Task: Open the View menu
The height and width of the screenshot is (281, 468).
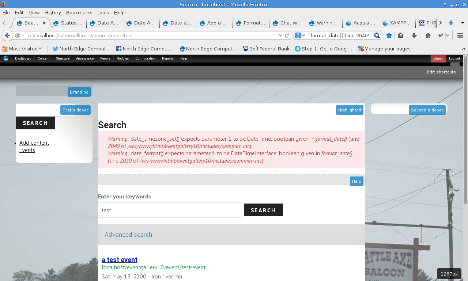Action: (34, 12)
